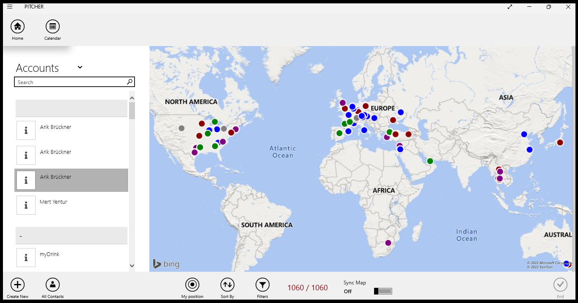Click info icon beside Mert Yentur
Screen dimensions: 578x303
coord(26,205)
